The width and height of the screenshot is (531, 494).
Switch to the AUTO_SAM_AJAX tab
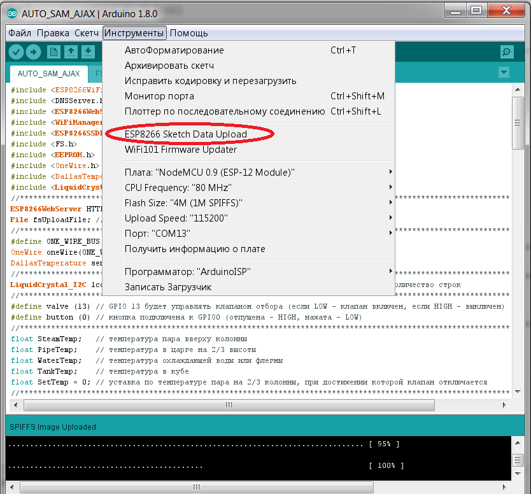point(48,73)
